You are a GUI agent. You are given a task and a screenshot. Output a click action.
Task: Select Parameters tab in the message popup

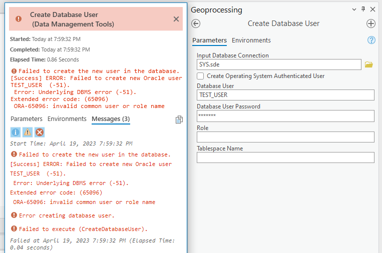27,119
